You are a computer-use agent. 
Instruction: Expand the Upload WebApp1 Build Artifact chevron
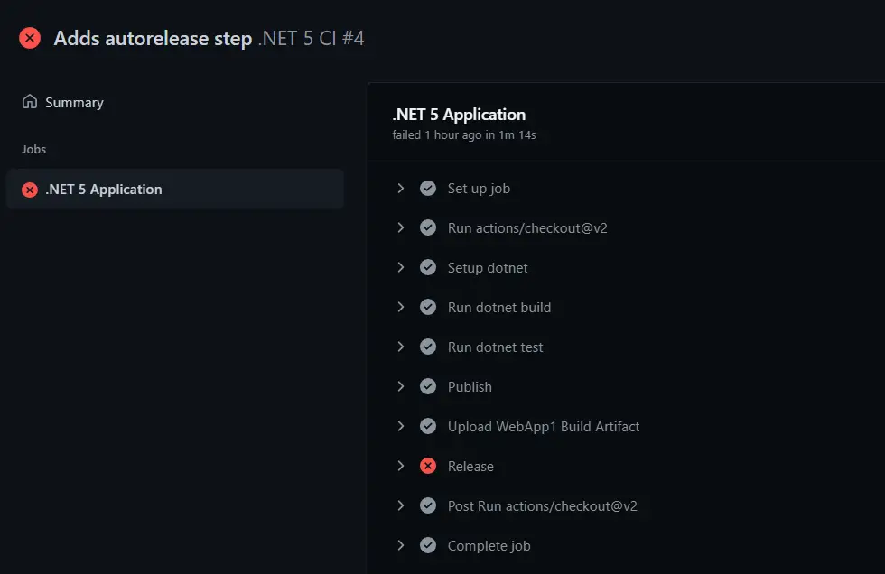tap(401, 427)
